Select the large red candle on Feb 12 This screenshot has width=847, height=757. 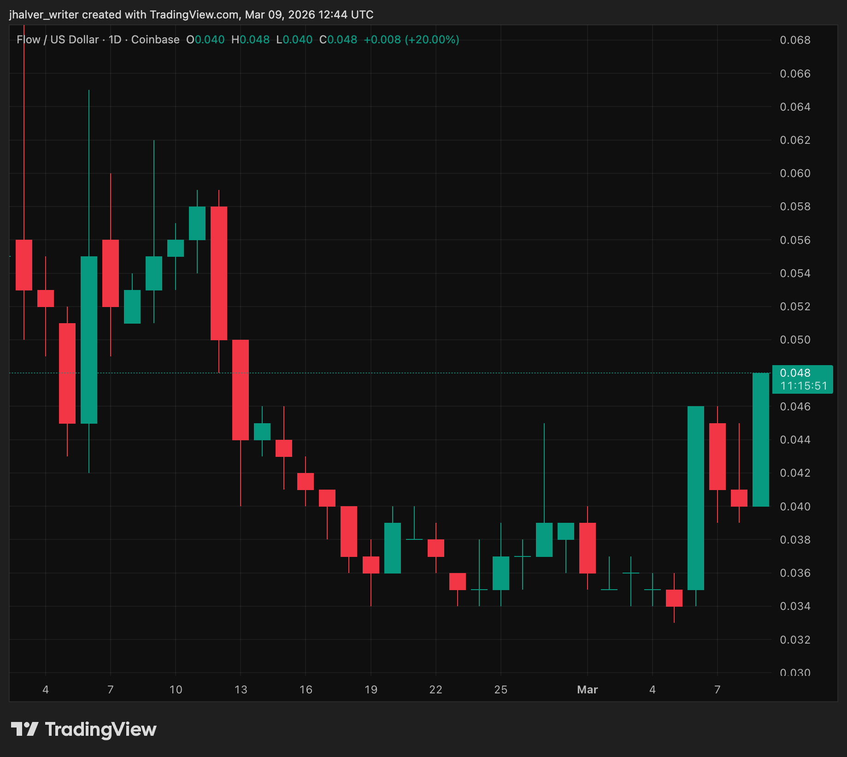(x=219, y=273)
